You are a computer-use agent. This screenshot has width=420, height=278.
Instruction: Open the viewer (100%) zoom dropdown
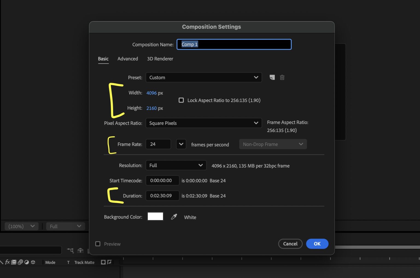coord(21,226)
